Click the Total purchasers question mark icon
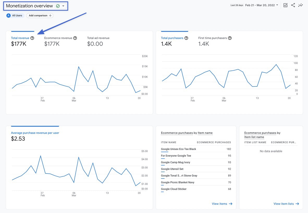Image resolution: width=308 pixels, height=213 pixels. click(x=186, y=38)
